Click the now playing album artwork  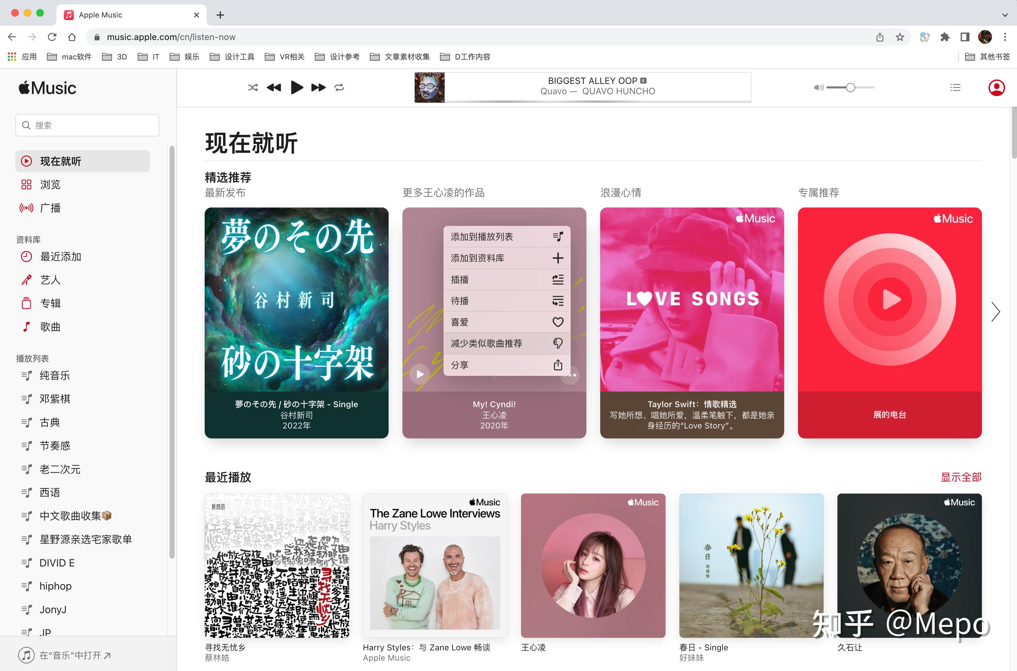(430, 88)
